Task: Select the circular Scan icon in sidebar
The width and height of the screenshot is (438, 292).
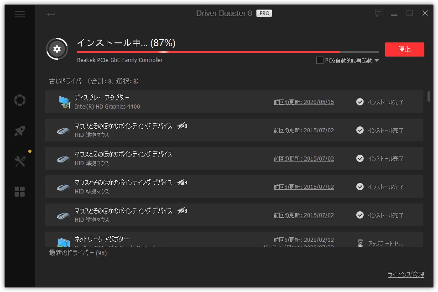Action: click(x=20, y=100)
